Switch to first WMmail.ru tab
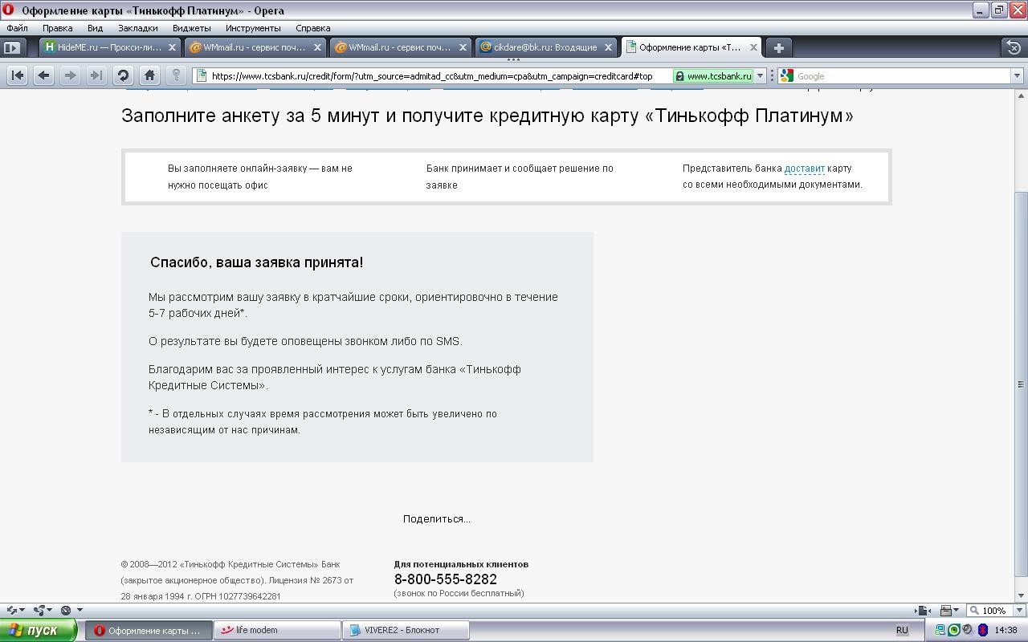Image resolution: width=1028 pixels, height=642 pixels. pyautogui.click(x=255, y=47)
